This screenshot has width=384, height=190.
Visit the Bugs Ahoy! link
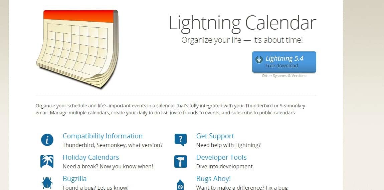coord(213,179)
